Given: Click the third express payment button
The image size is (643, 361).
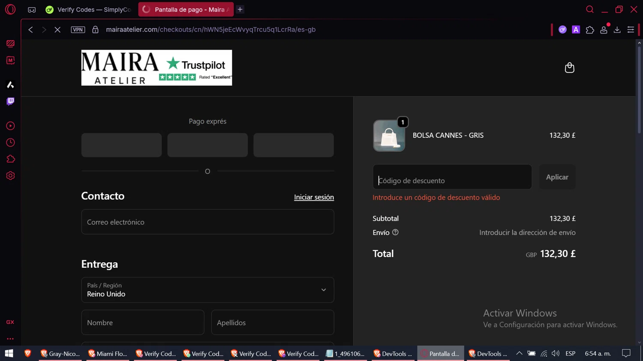Looking at the screenshot, I should click(294, 145).
